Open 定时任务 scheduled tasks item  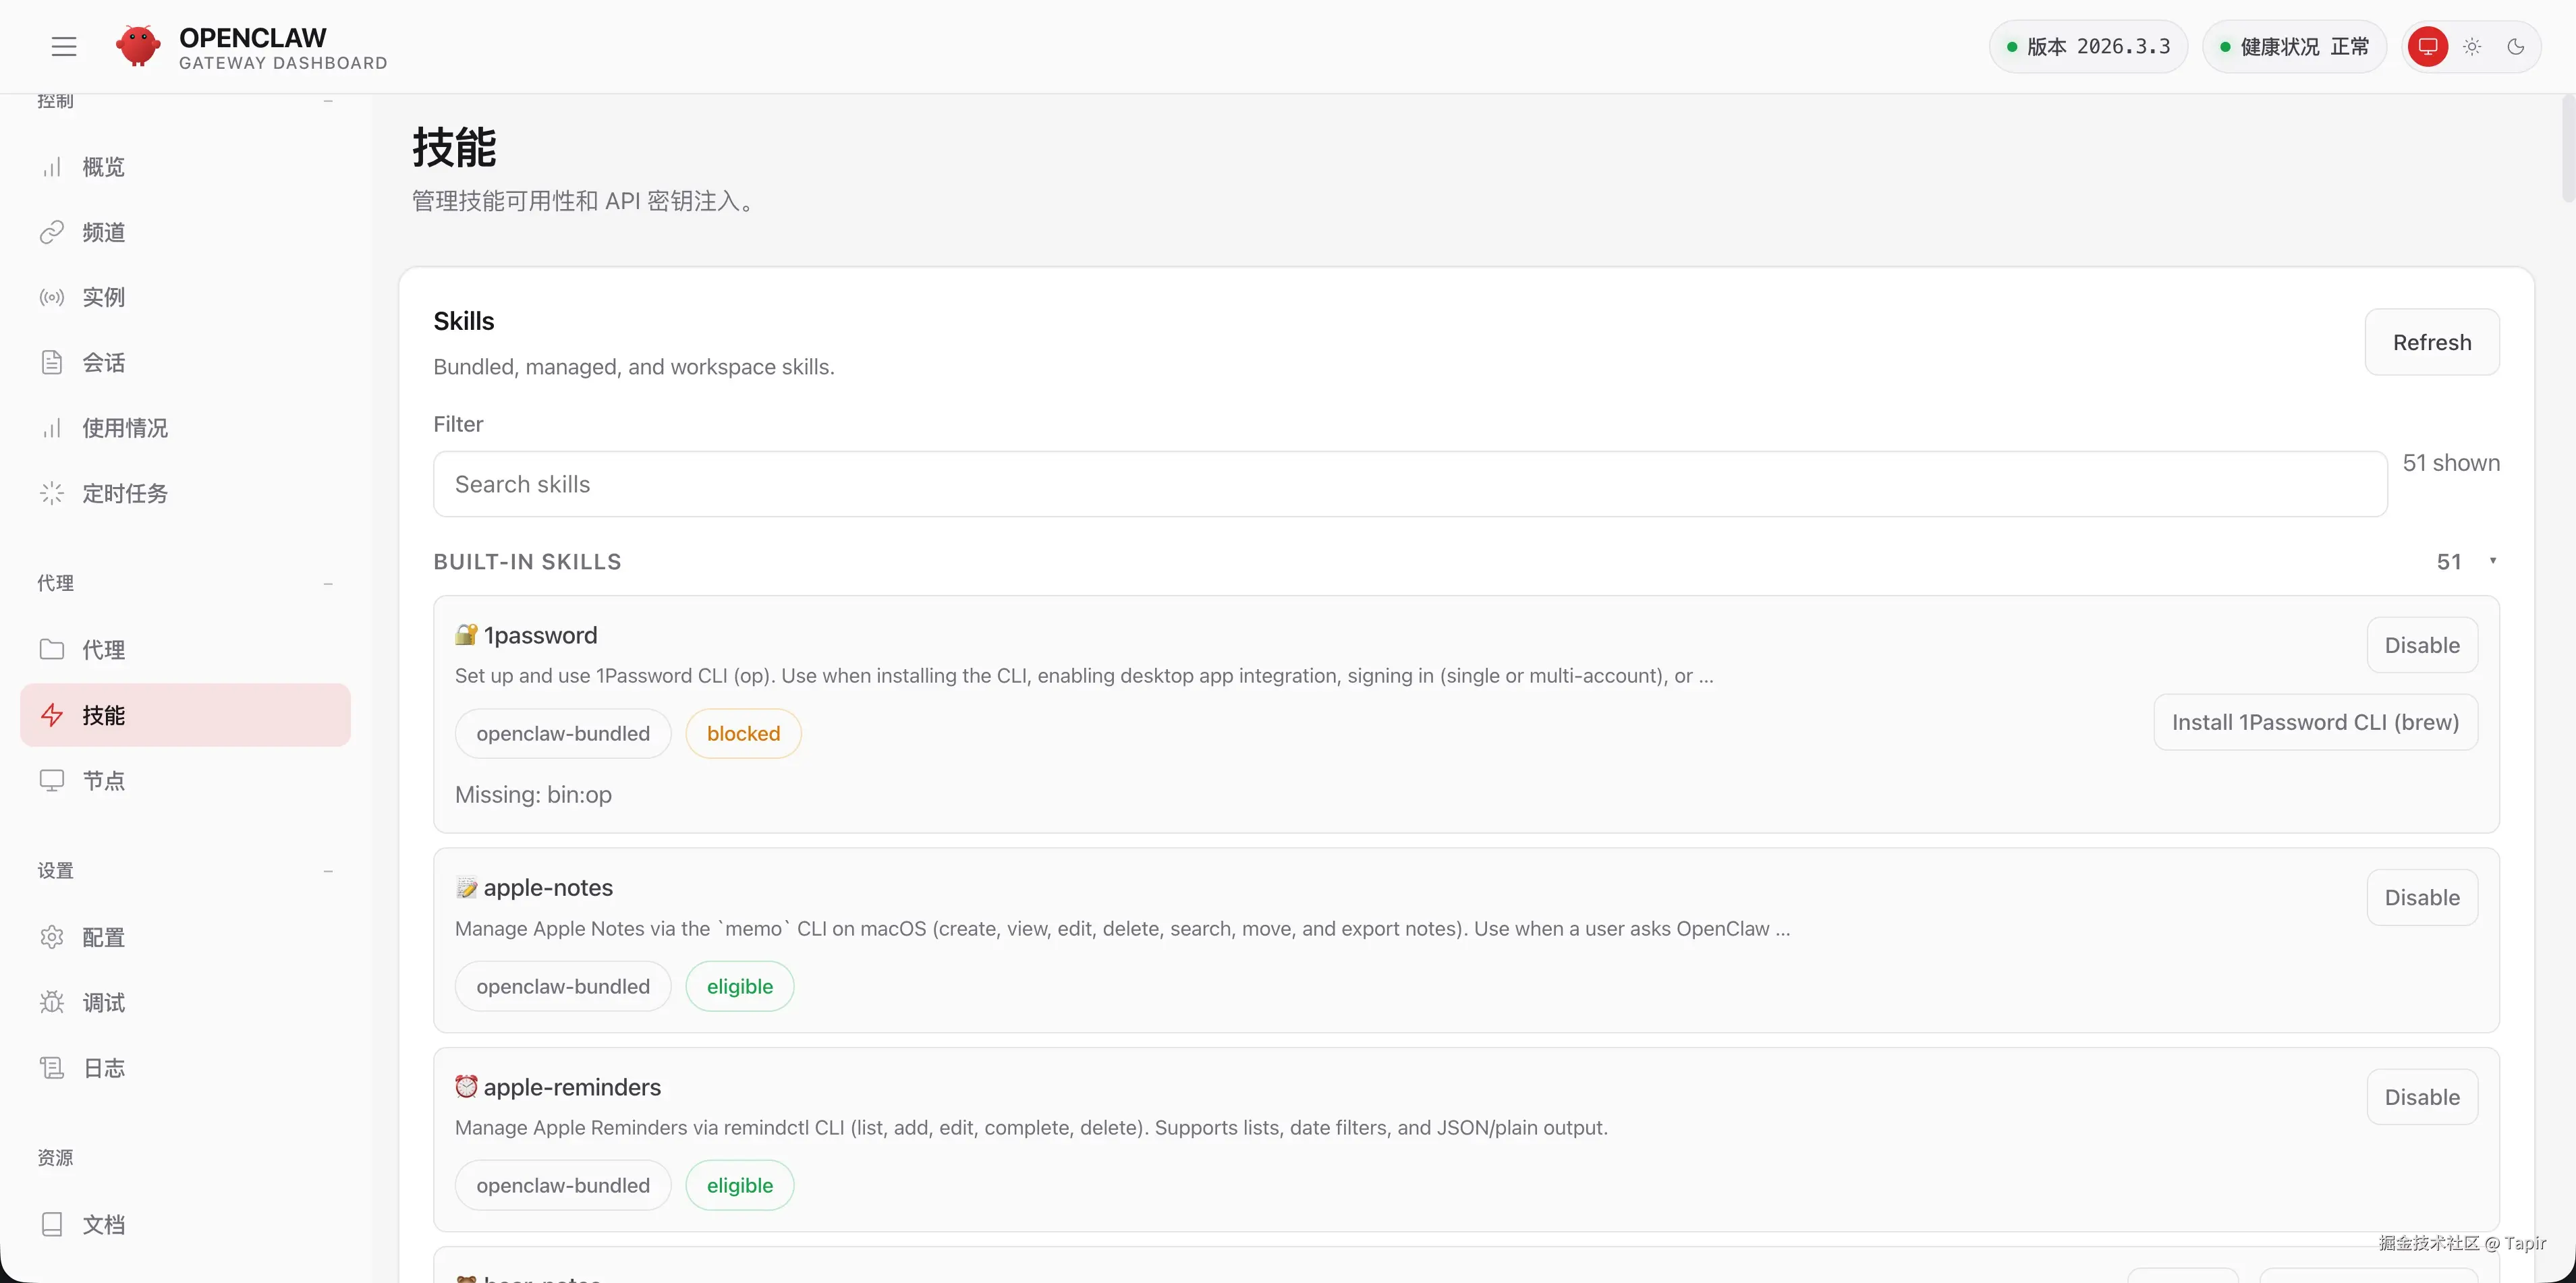coord(124,493)
